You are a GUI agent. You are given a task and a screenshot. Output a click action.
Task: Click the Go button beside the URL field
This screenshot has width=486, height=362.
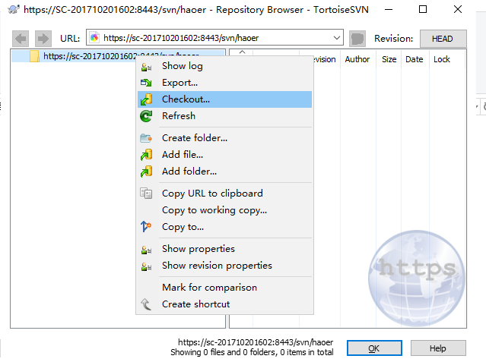(357, 39)
